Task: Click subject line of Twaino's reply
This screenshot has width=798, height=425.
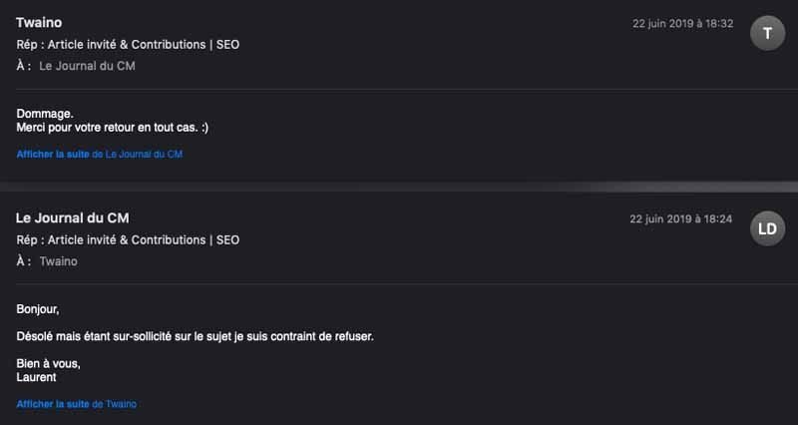Action: tap(128, 45)
